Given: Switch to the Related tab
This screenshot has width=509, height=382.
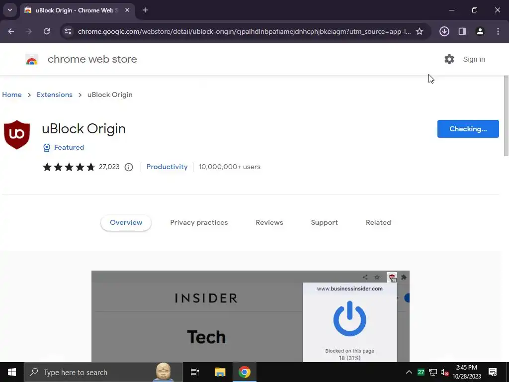Looking at the screenshot, I should coord(378,222).
